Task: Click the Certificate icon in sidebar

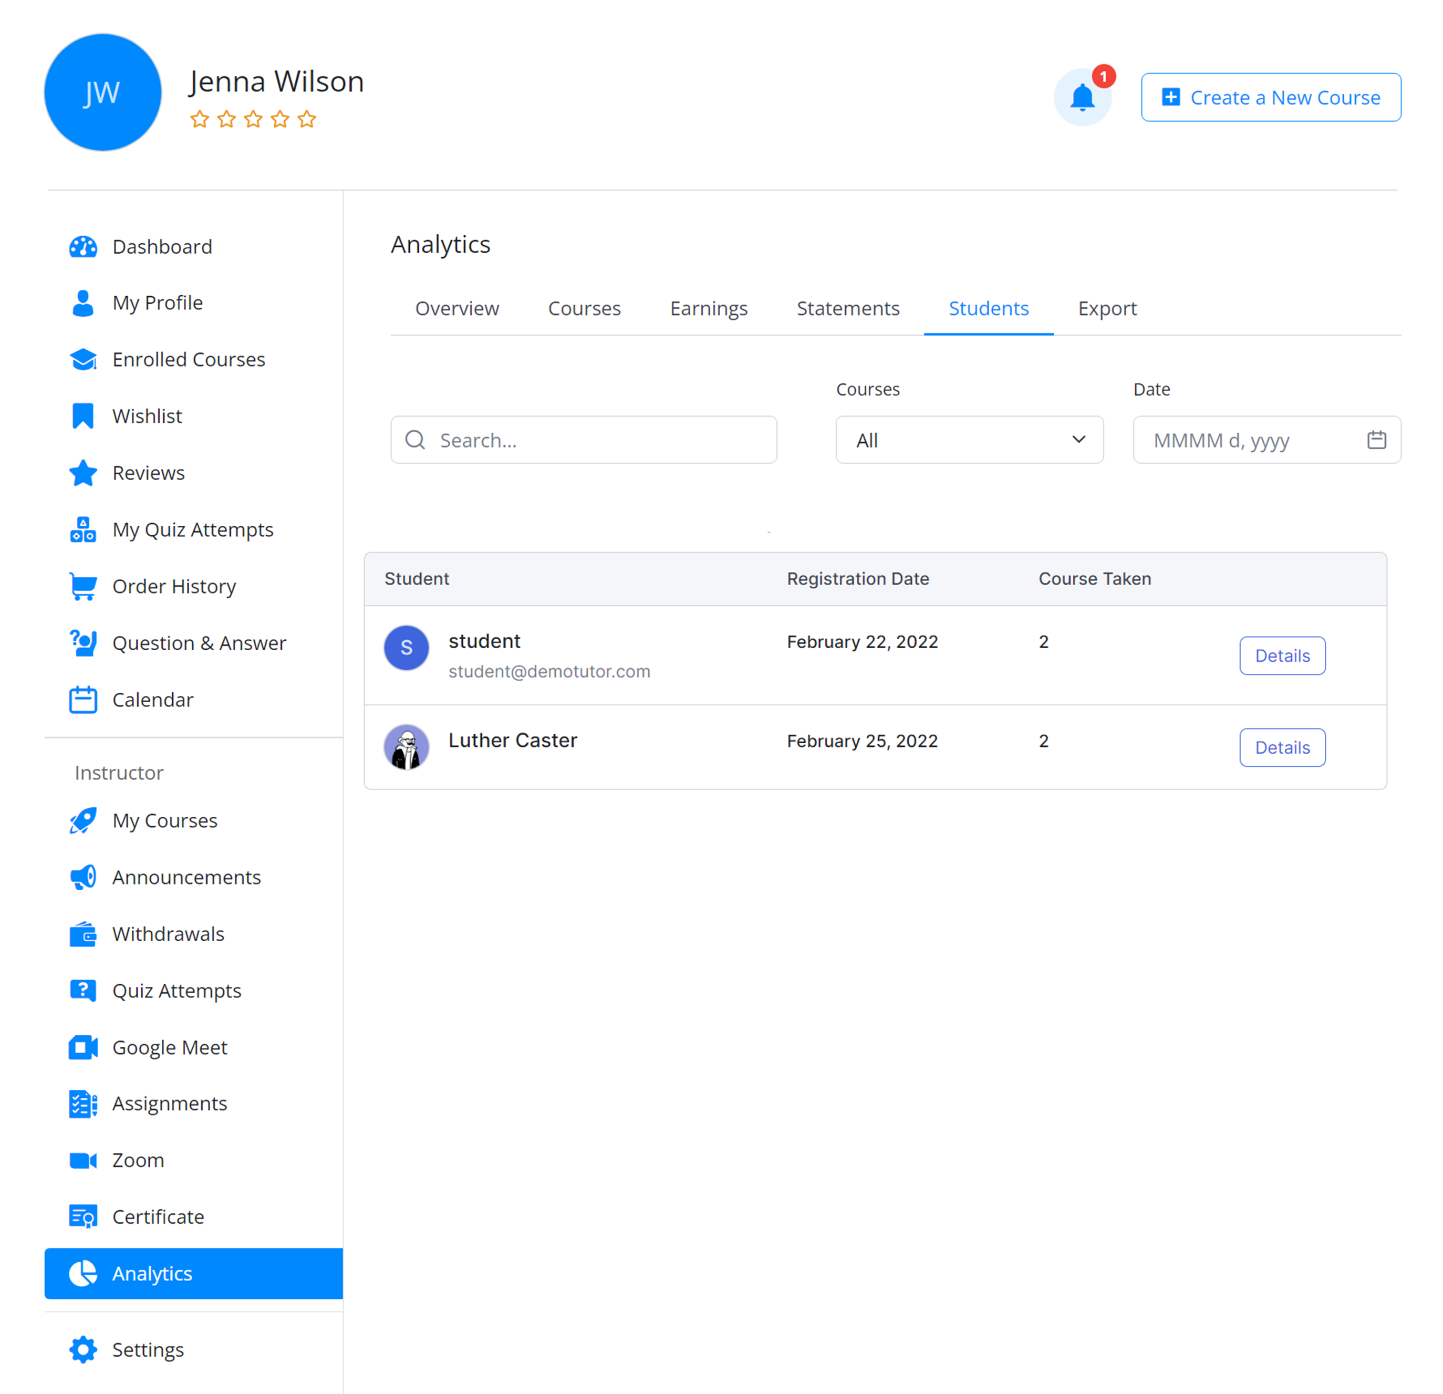Action: coord(82,1216)
